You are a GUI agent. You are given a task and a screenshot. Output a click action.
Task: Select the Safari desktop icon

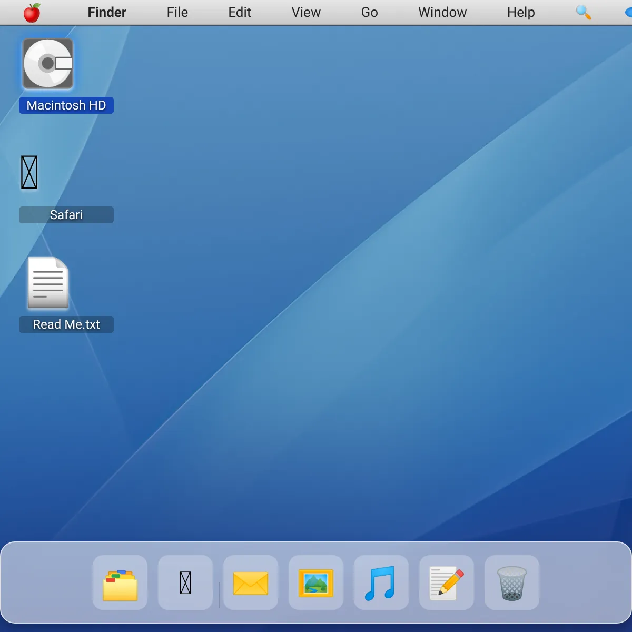pyautogui.click(x=29, y=172)
